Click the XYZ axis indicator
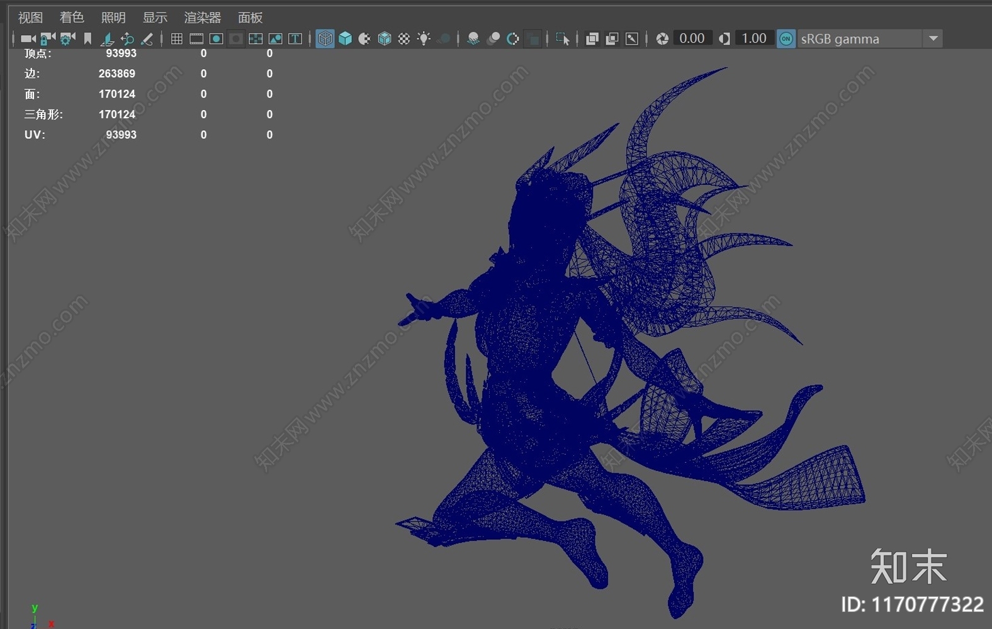 [x=41, y=616]
